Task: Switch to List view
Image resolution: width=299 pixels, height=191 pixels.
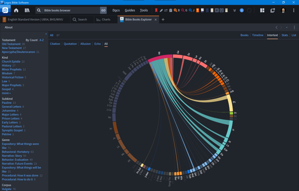Action: tap(294, 35)
